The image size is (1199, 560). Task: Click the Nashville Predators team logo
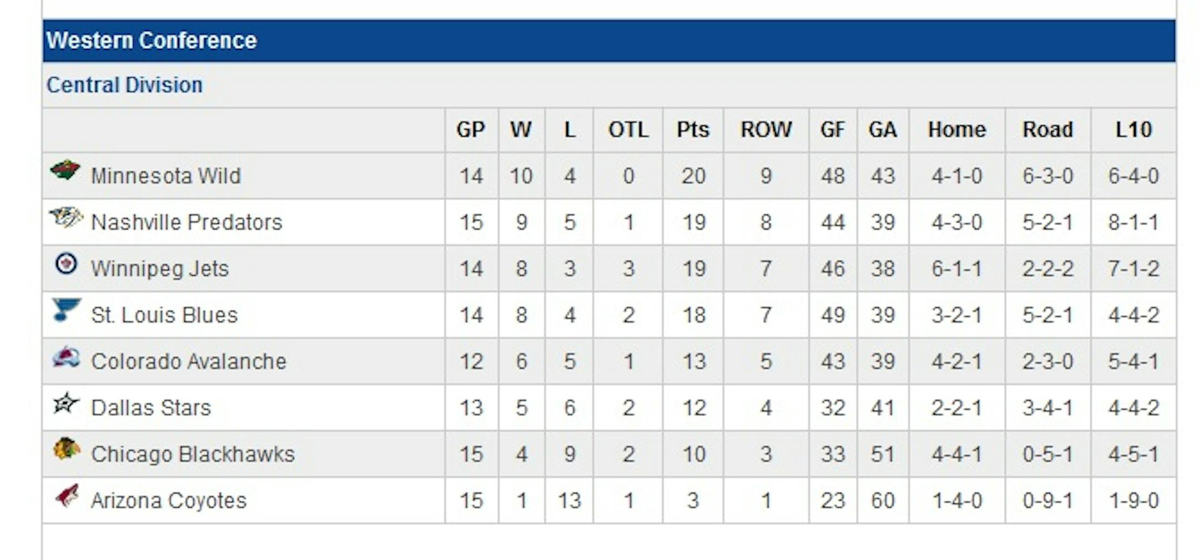(66, 216)
